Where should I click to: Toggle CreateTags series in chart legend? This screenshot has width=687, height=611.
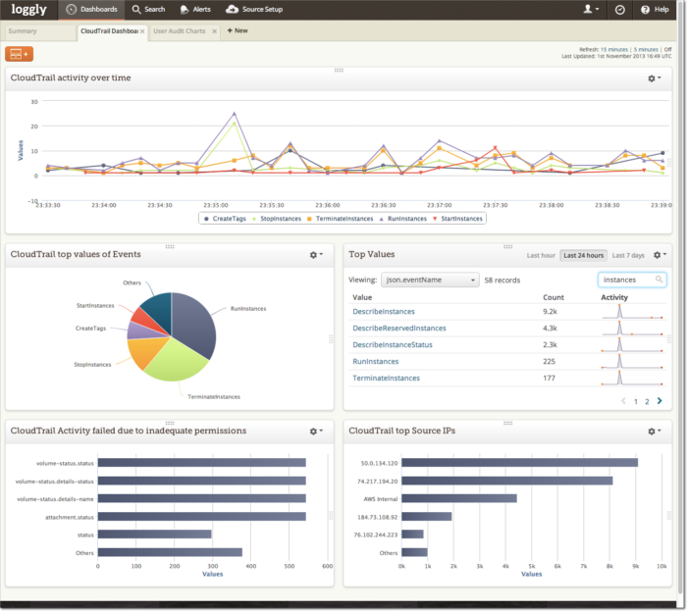coord(230,218)
